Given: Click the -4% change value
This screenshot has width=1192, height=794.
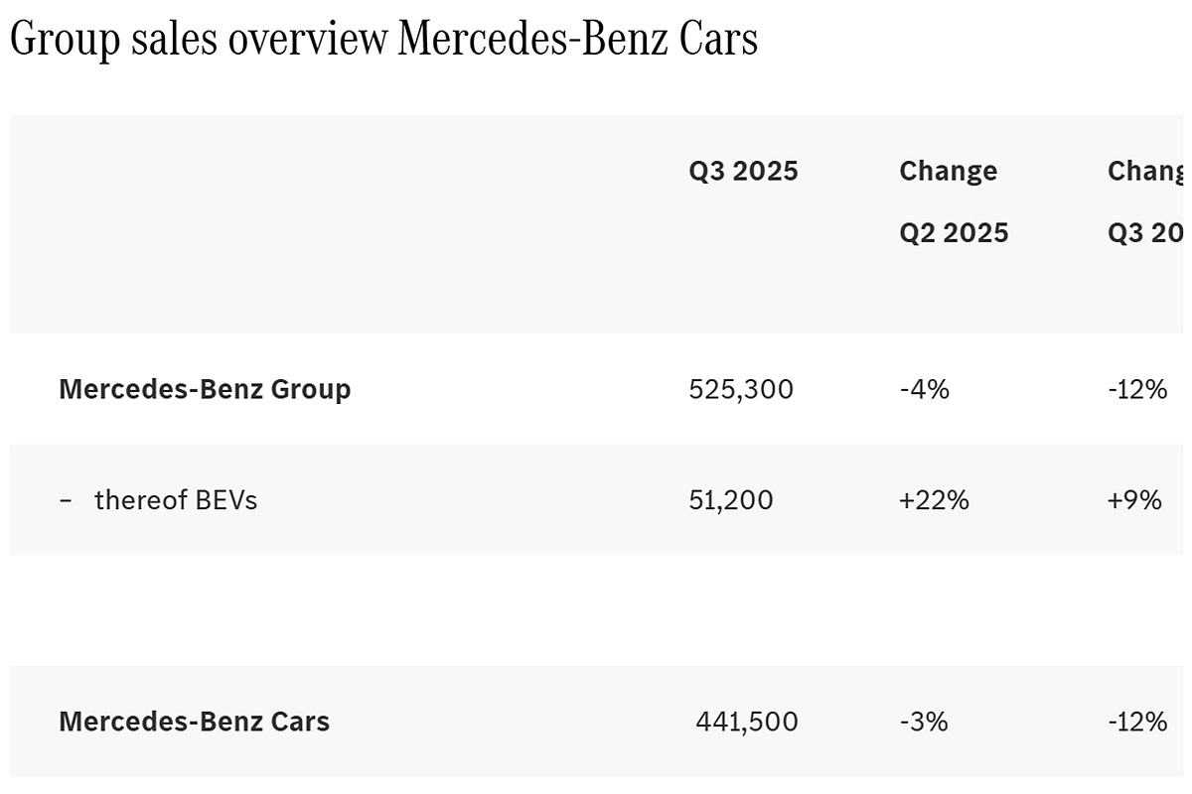Looking at the screenshot, I should pos(924,389).
